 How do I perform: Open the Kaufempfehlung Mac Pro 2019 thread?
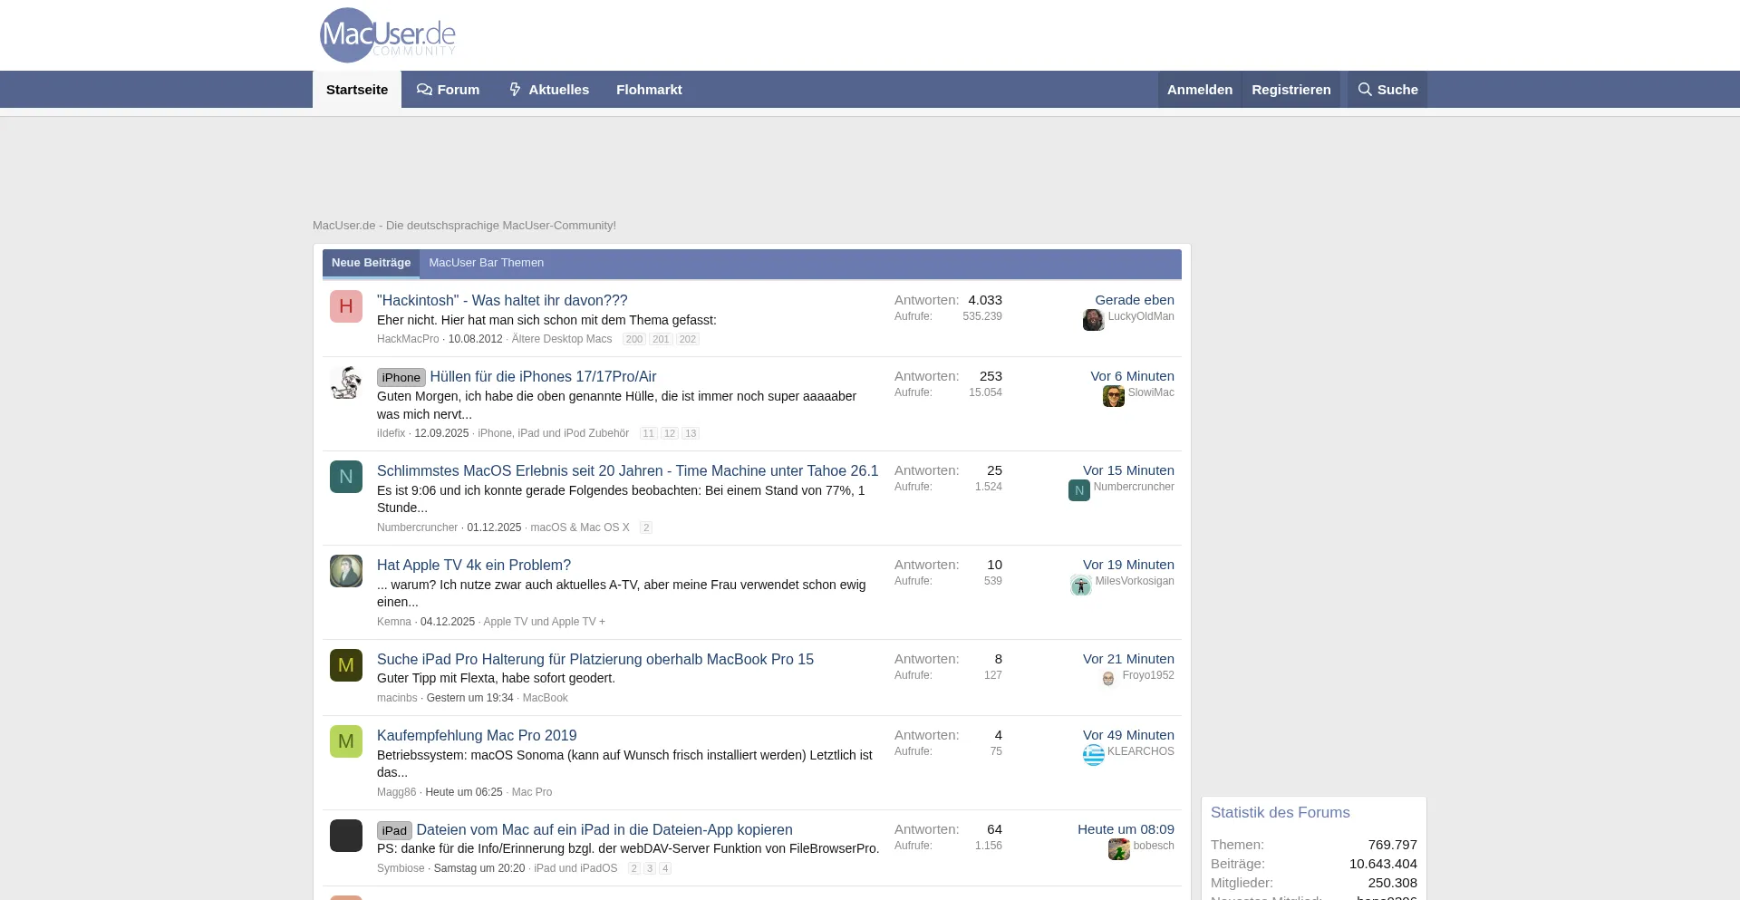(x=477, y=735)
